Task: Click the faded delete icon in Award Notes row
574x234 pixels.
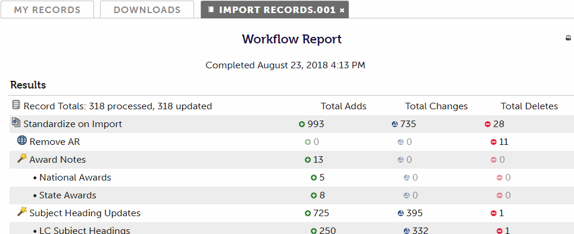Action: click(x=493, y=160)
